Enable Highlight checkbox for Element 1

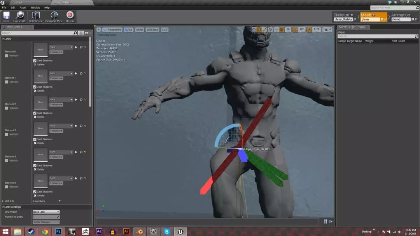click(x=6, y=82)
